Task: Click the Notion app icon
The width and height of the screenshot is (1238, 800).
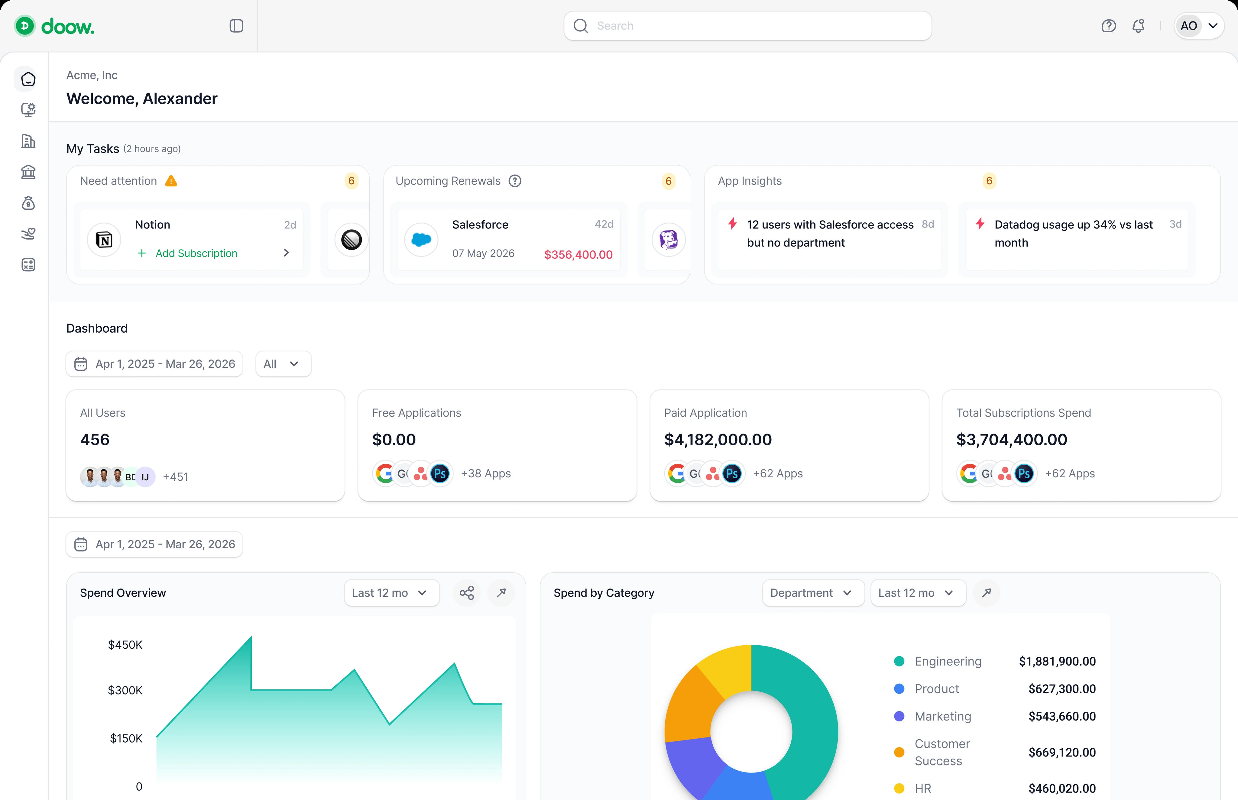Action: coord(104,240)
